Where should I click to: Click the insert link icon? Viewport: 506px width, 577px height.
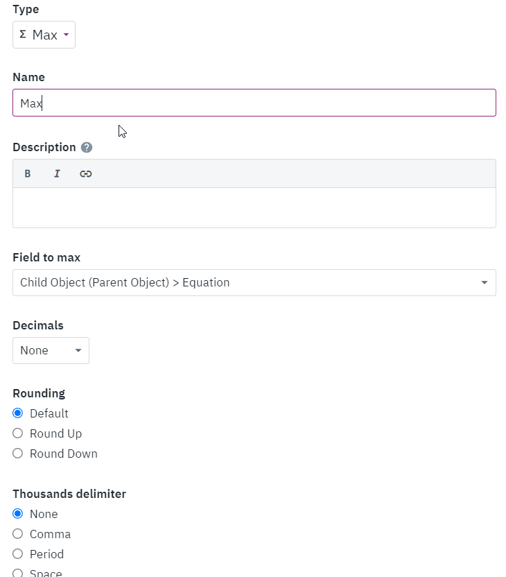[86, 174]
